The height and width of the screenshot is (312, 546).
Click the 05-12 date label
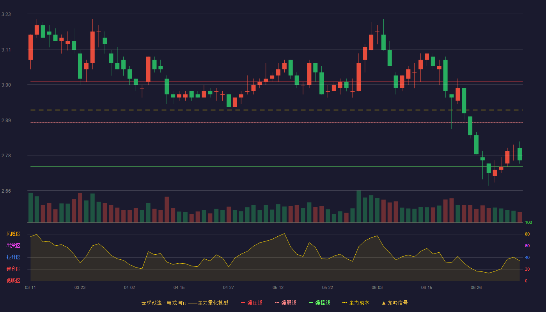point(278,287)
